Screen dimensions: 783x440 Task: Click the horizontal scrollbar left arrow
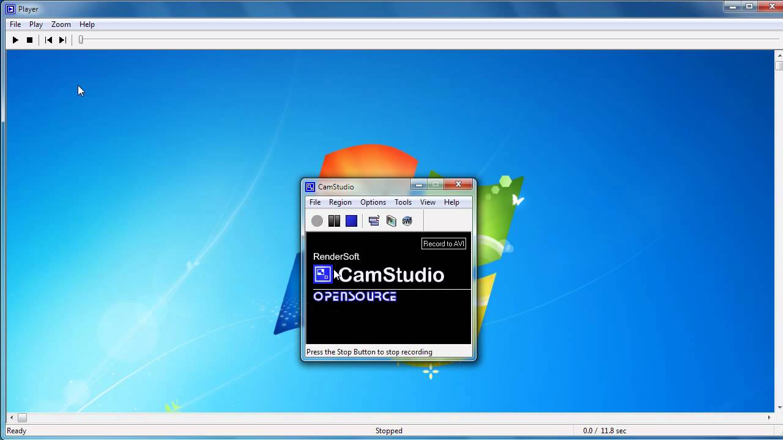(x=11, y=418)
